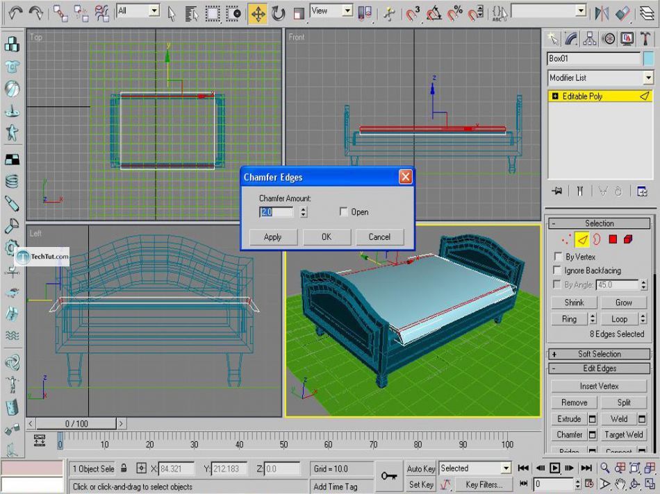Open the Hierarchy command panel tab
Viewport: 660px width, 494px height.
(590, 39)
